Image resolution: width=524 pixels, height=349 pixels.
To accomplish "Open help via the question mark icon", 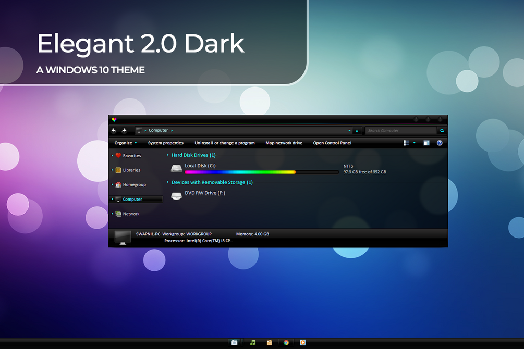I will pos(440,143).
